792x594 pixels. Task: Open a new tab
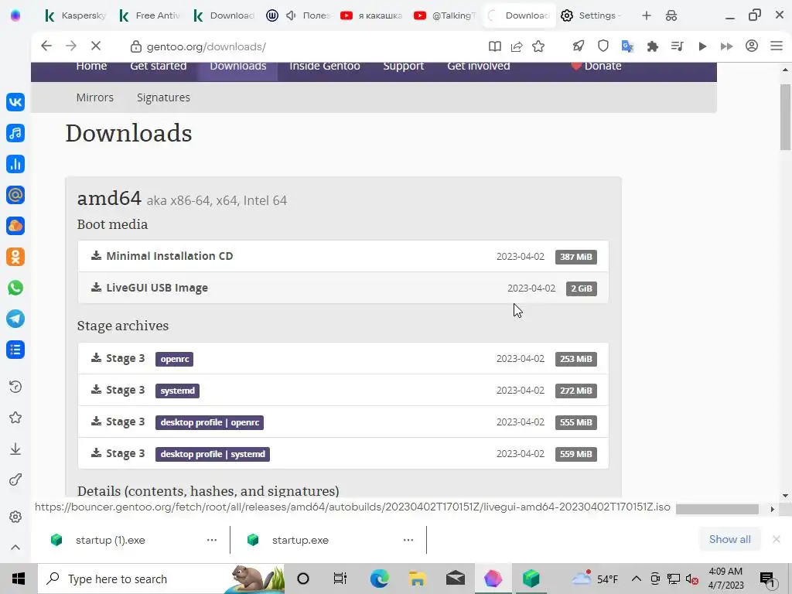[x=646, y=15]
